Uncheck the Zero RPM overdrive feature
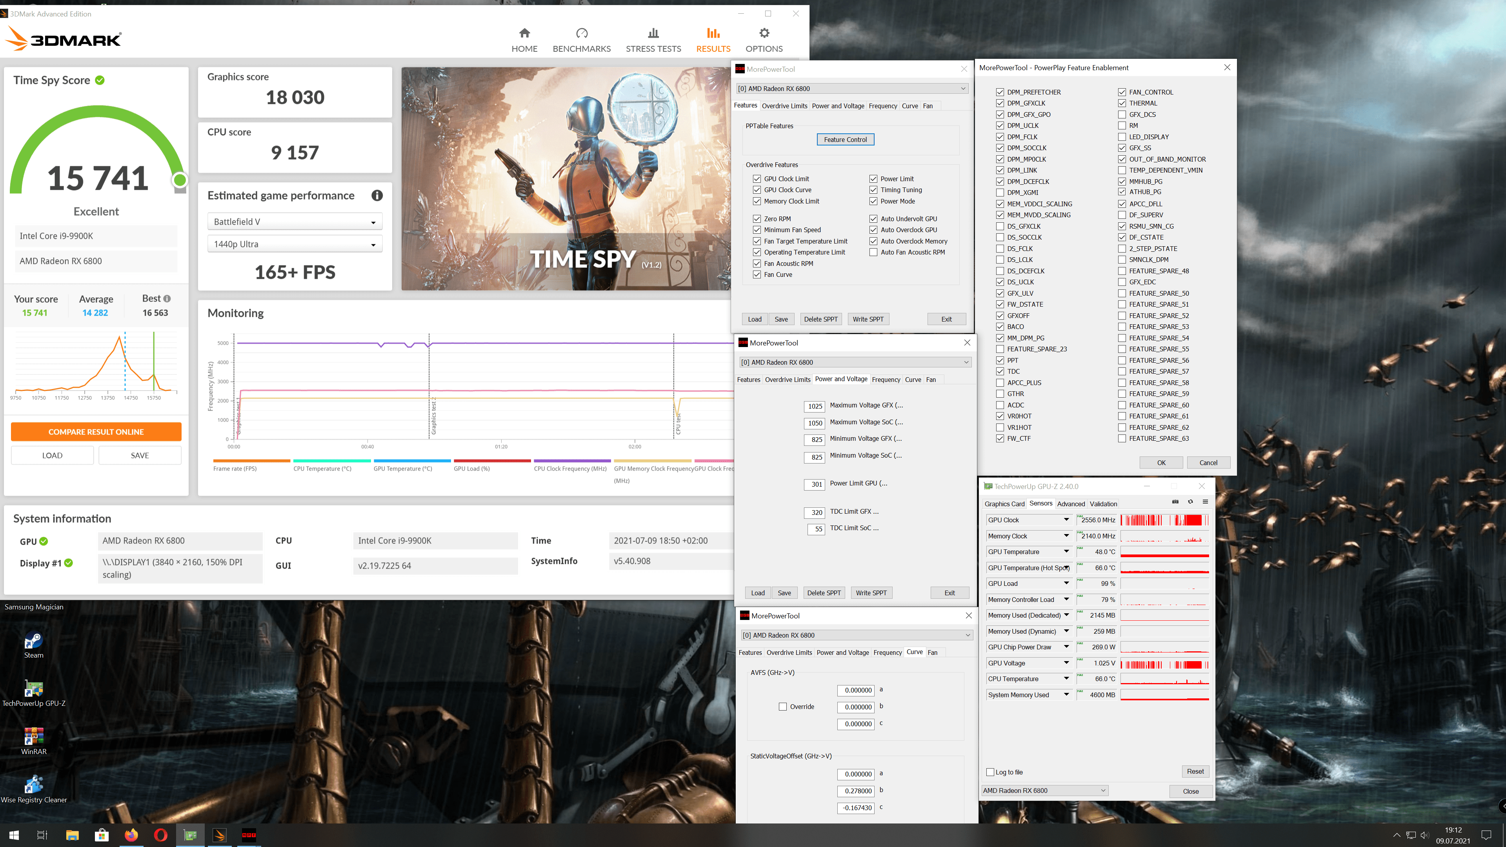Screen dimensions: 1506x847 click(757, 219)
